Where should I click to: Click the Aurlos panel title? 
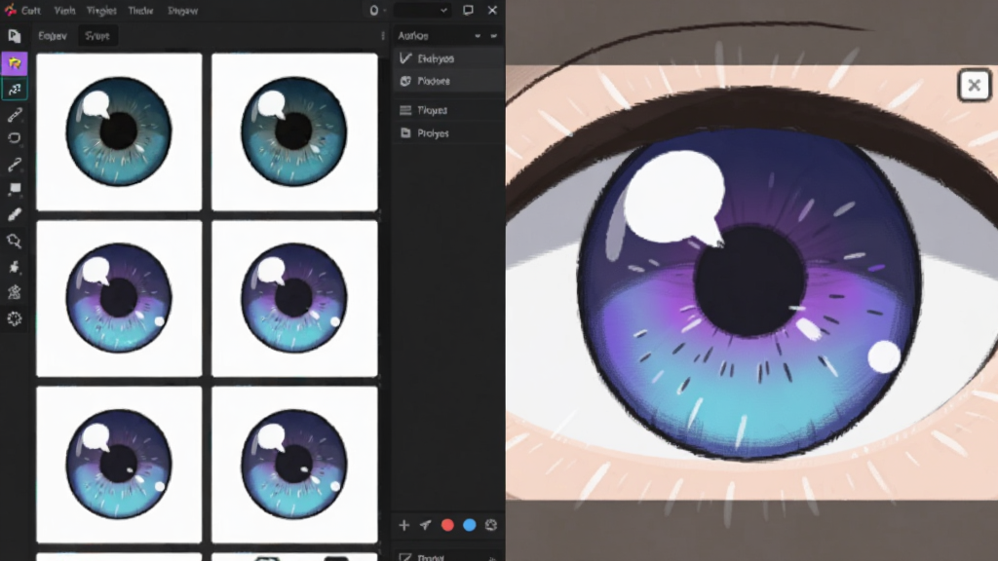[413, 36]
